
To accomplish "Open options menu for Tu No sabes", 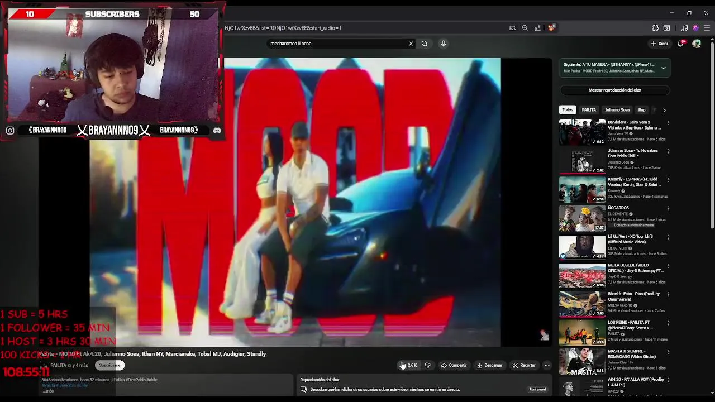I will click(x=669, y=151).
